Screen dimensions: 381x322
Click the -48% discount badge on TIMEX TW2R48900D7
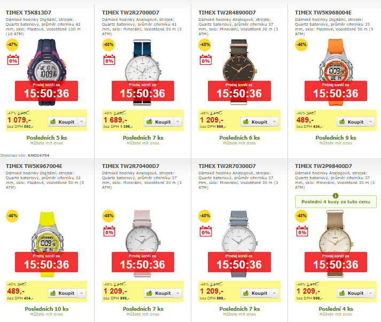(x=205, y=44)
